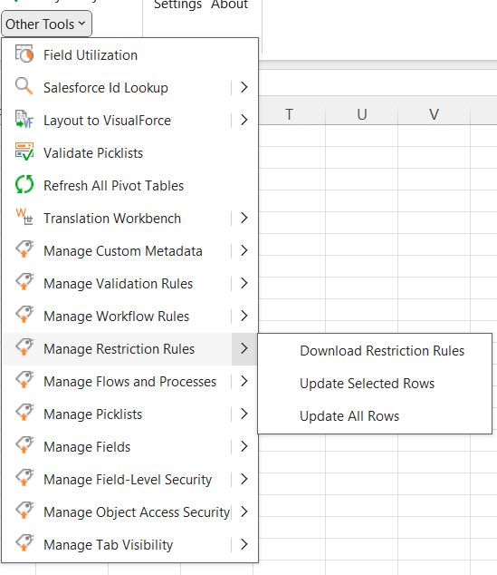Viewport: 497px width, 575px height.
Task: Click the Validate Picklists checkmark icon
Action: (x=24, y=152)
